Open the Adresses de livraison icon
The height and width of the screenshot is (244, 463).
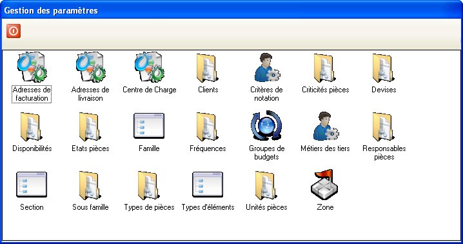coord(90,67)
